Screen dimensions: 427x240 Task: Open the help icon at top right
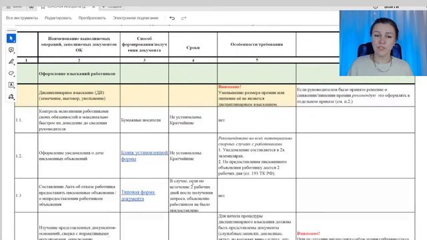375,7
